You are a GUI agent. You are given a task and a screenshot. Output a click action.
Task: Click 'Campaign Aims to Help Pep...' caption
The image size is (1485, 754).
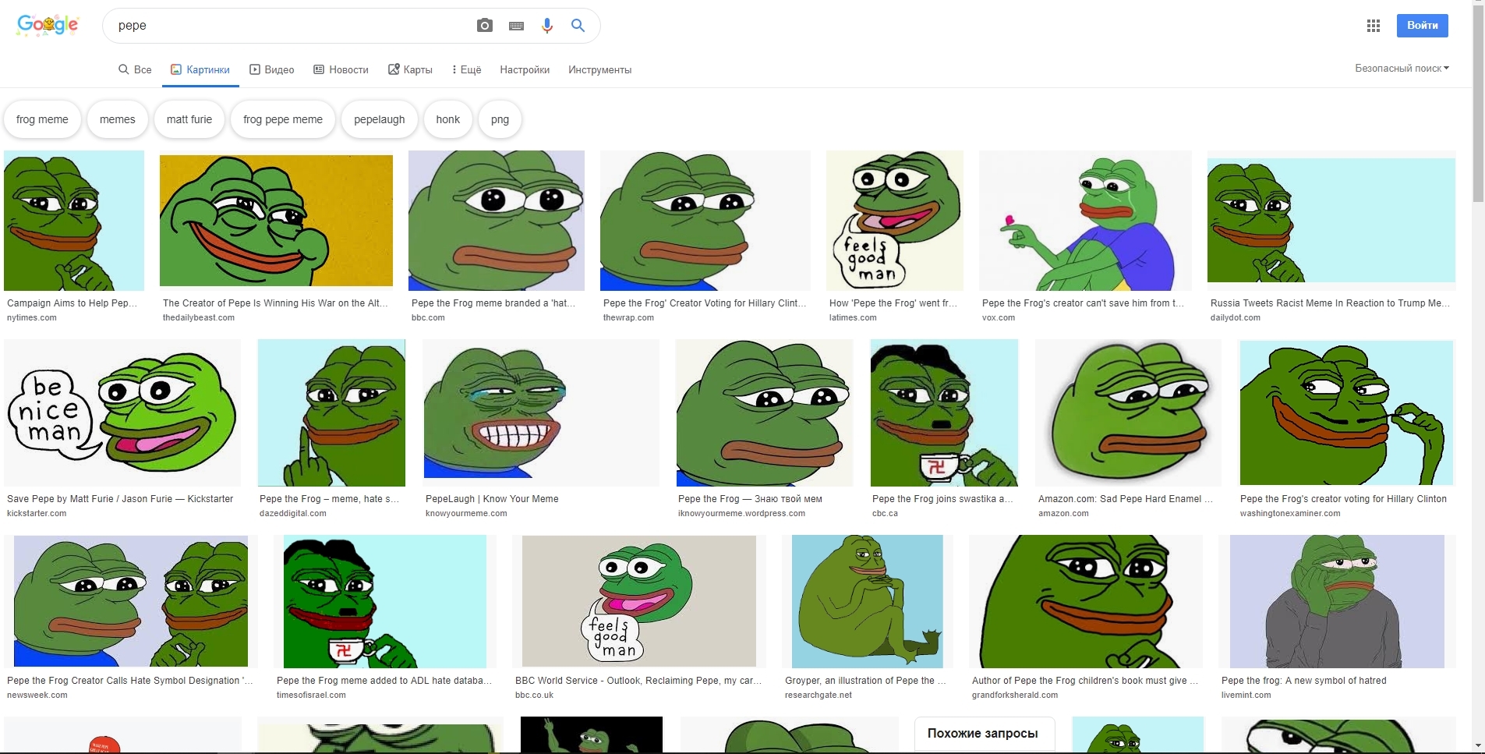(72, 303)
